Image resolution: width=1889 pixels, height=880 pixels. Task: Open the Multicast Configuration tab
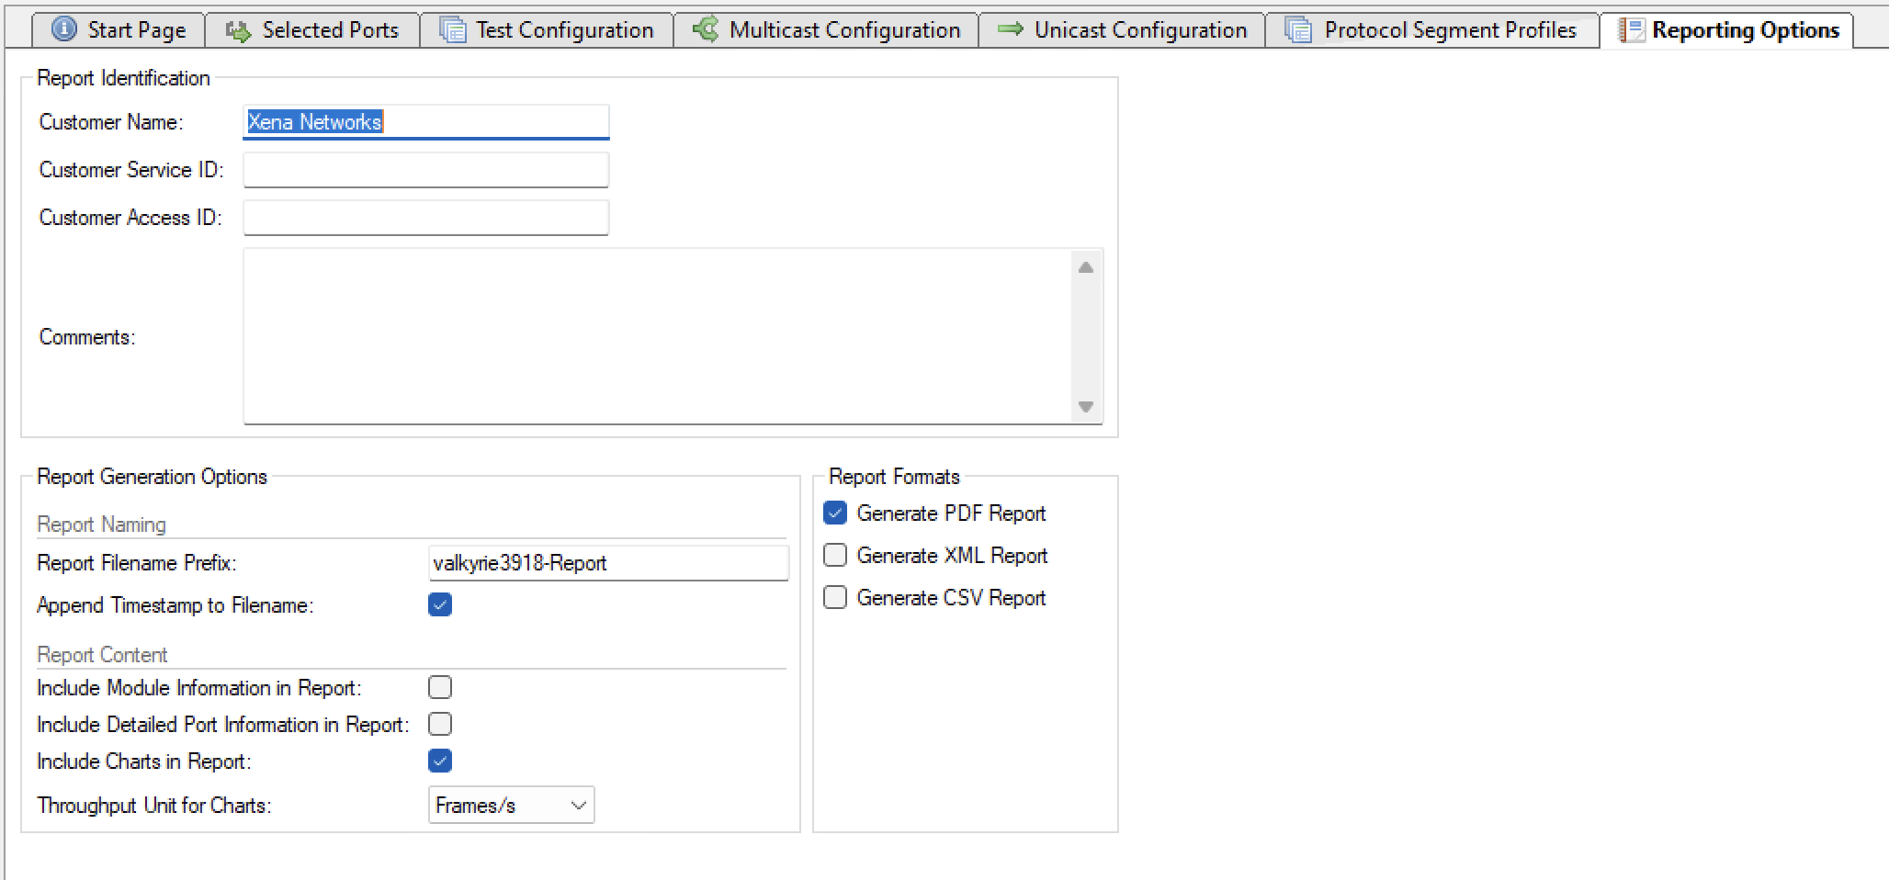click(843, 30)
